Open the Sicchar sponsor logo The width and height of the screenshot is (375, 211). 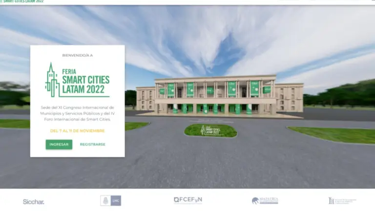coord(33,201)
